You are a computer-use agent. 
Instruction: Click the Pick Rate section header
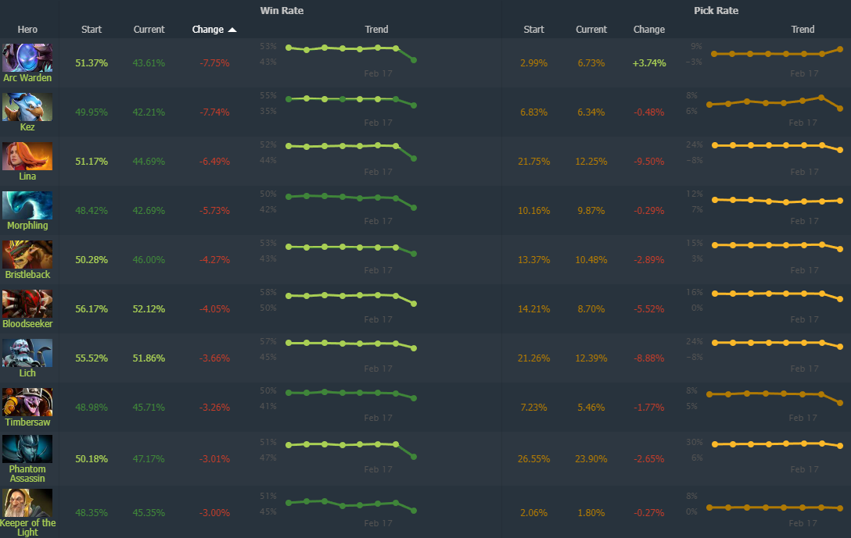point(716,10)
